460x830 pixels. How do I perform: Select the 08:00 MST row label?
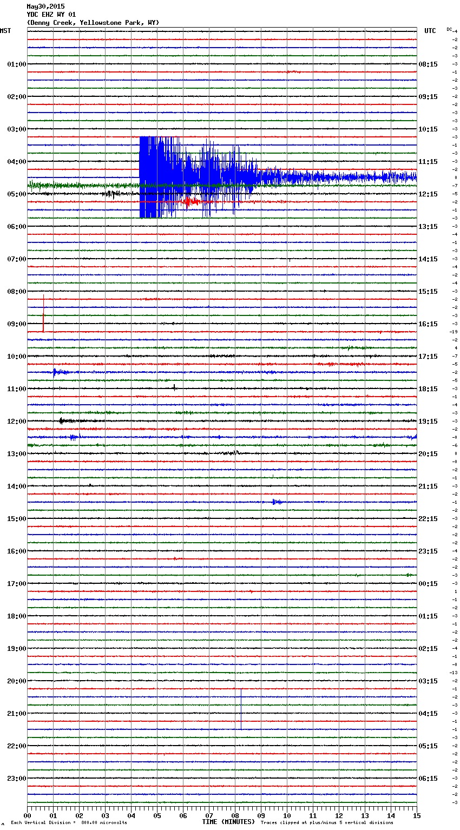point(17,292)
